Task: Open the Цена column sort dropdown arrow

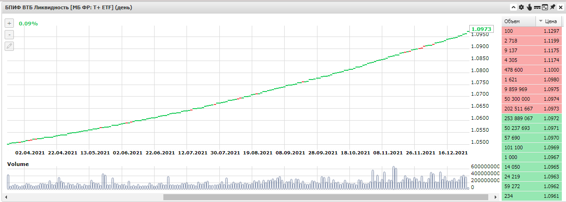Action: tap(541, 21)
